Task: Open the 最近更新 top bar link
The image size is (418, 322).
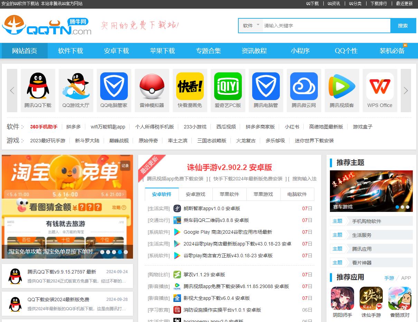Action: (404, 3)
